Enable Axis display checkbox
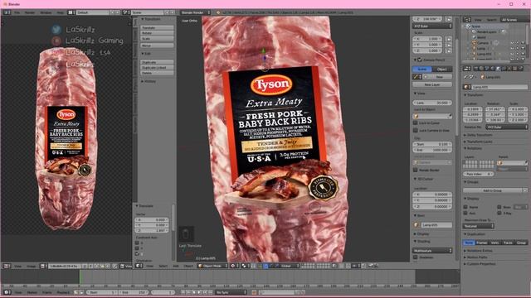Screen dimensions: 531x298 click(x=465, y=213)
